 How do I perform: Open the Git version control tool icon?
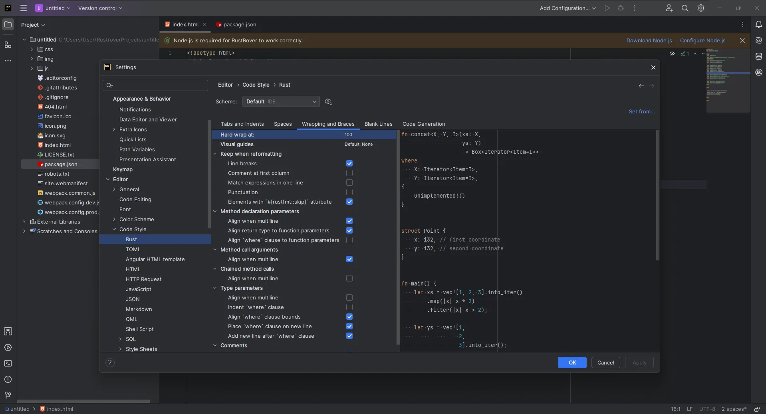pos(8,395)
